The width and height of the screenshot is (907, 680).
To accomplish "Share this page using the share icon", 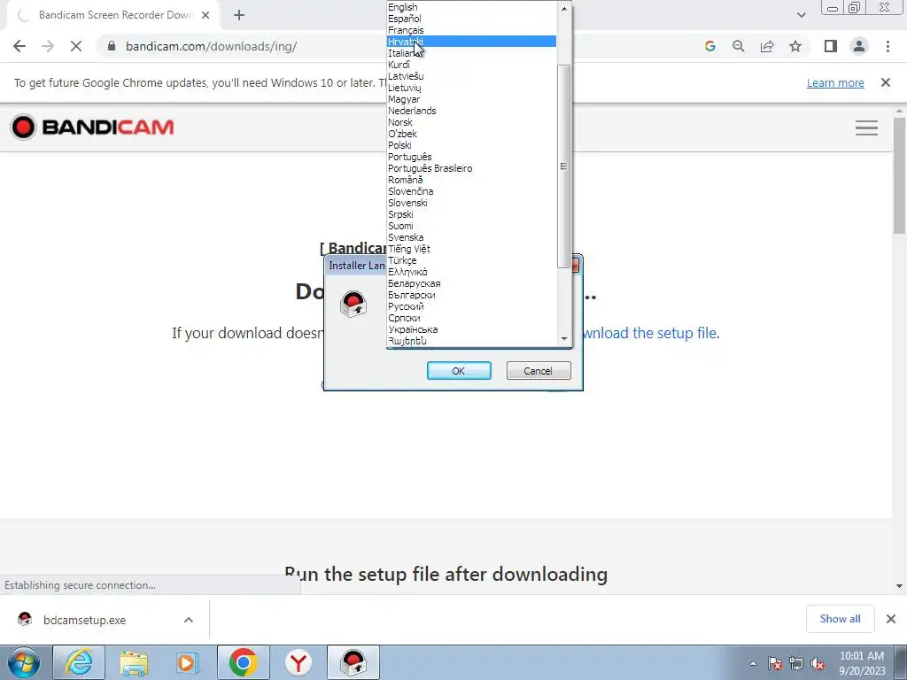I will tap(767, 46).
